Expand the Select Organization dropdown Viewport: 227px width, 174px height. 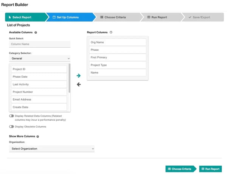coord(51,149)
